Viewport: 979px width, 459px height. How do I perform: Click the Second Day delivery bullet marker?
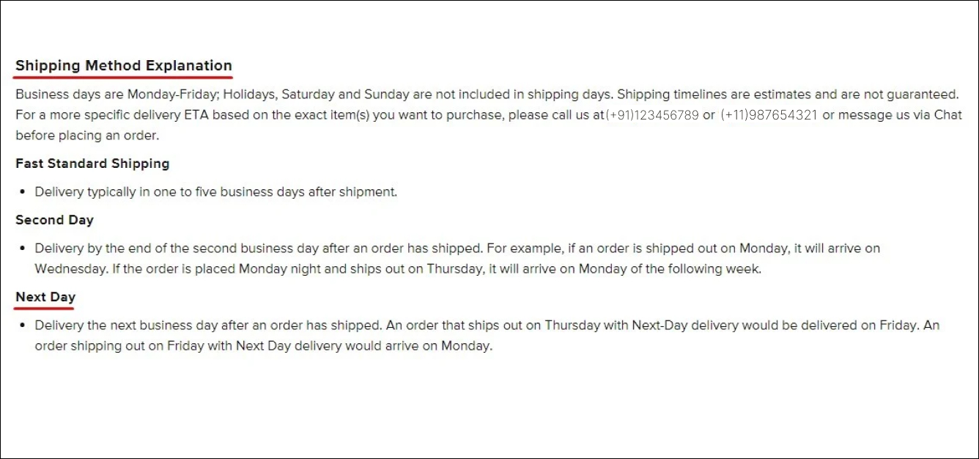(23, 249)
